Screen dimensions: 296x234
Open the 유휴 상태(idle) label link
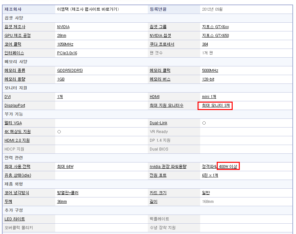tap(18, 175)
